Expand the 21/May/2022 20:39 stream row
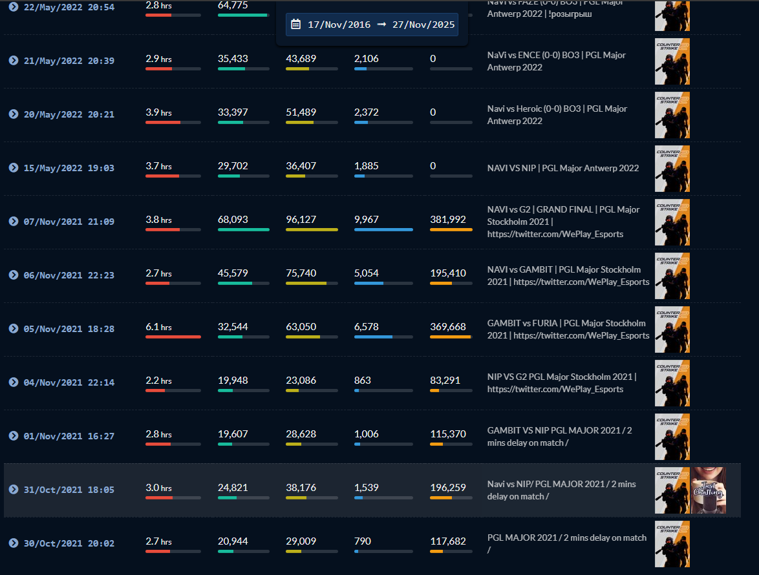 [x=14, y=61]
